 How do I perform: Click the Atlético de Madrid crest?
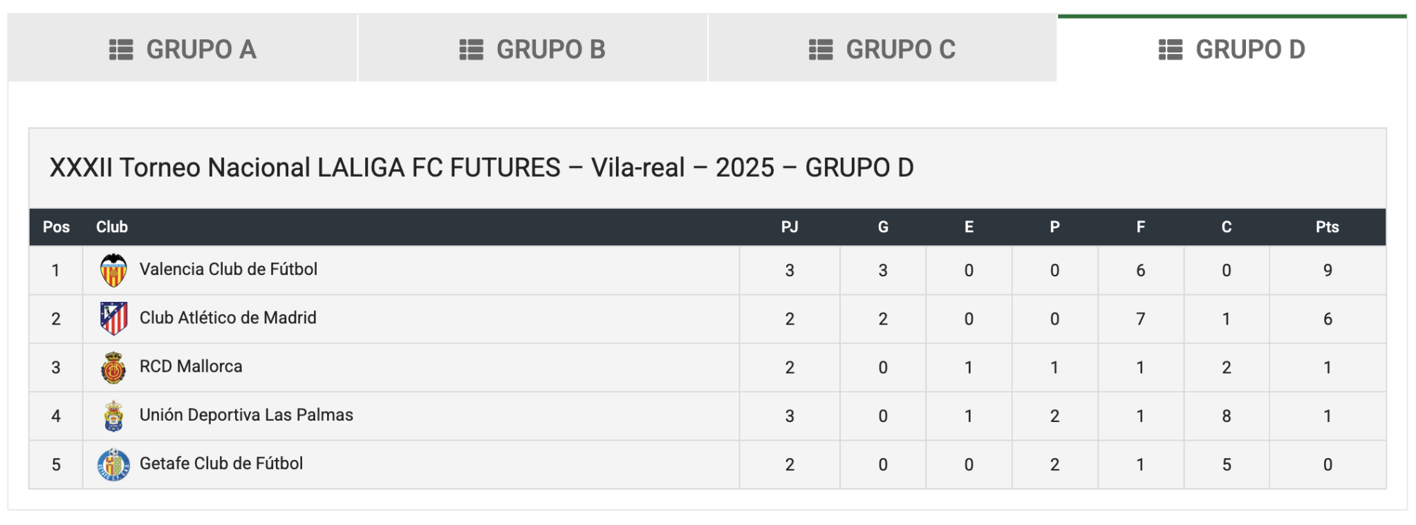(113, 318)
